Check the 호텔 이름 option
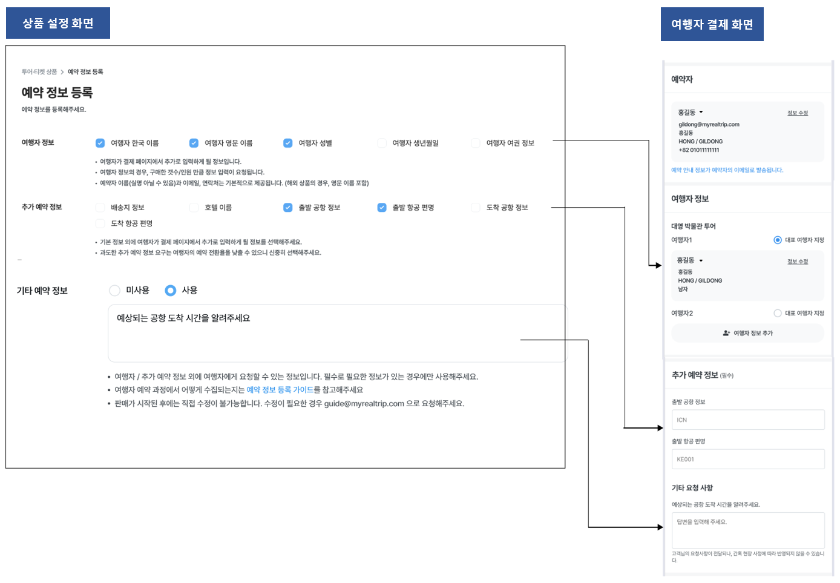 click(x=194, y=208)
